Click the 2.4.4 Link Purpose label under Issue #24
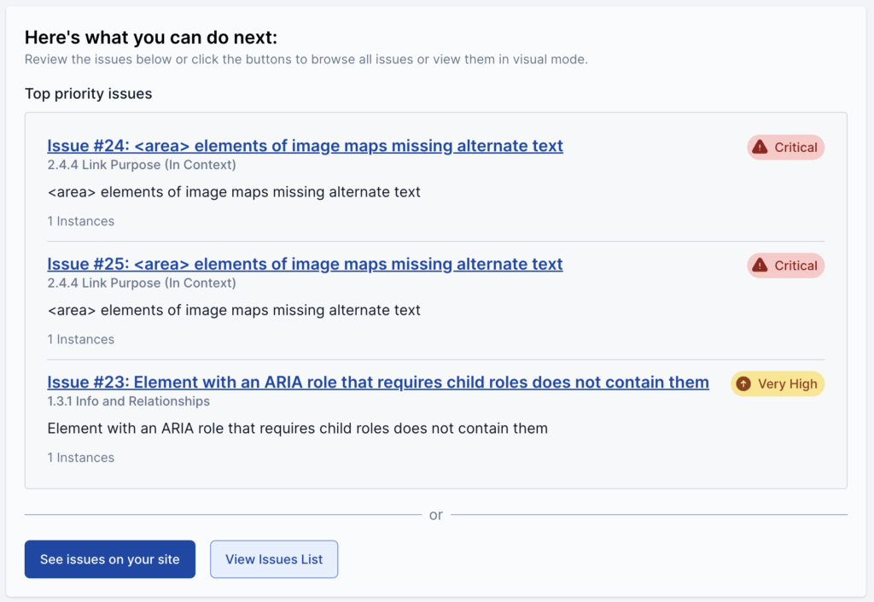The height and width of the screenshot is (602, 874). tap(142, 165)
